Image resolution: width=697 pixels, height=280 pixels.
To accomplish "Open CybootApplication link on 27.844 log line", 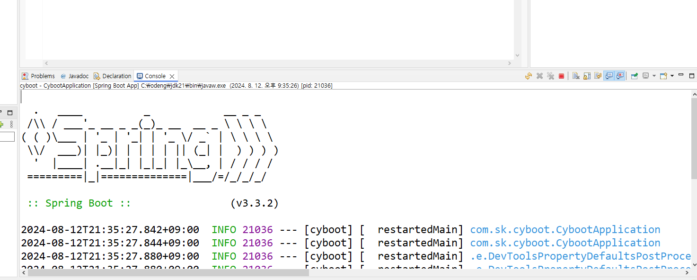I will [x=565, y=243].
